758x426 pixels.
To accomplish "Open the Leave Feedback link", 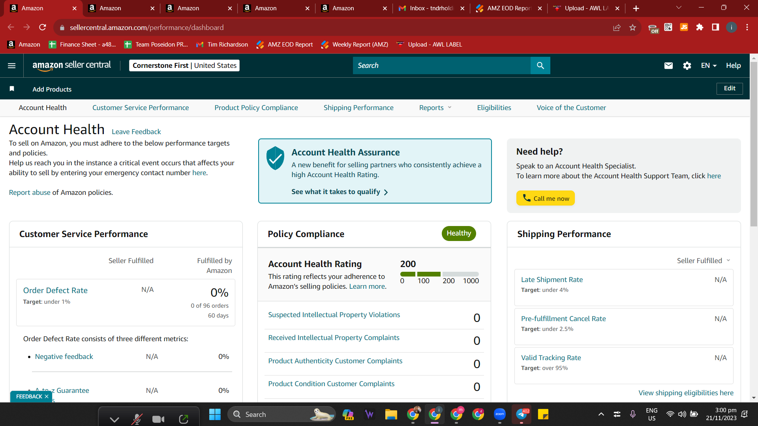I will [136, 132].
